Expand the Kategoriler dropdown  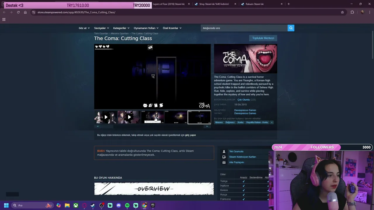tap(121, 28)
